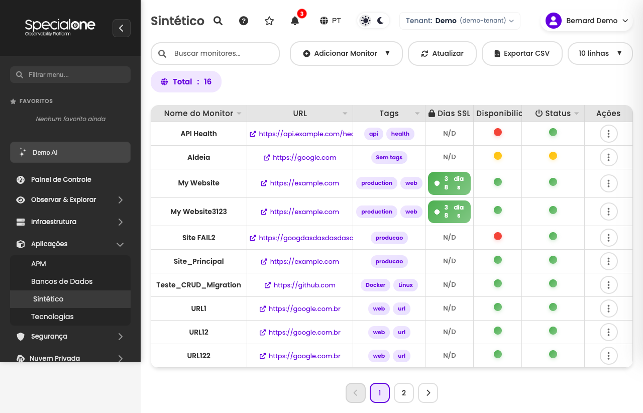Image resolution: width=643 pixels, height=413 pixels.
Task: Open actions menu for URL12 row
Action: (608, 332)
